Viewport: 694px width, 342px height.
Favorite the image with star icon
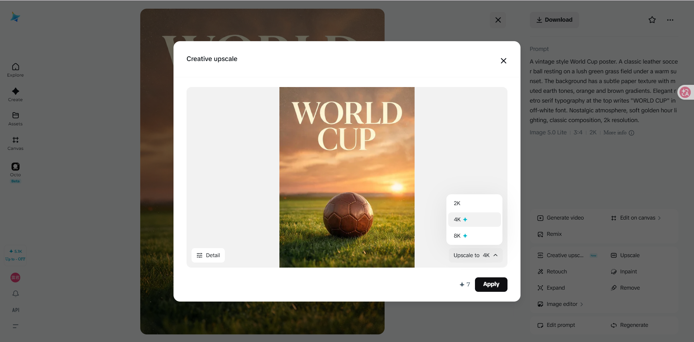[x=652, y=20]
